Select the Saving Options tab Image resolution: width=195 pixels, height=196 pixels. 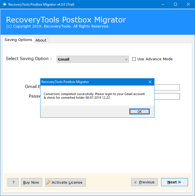[18, 40]
